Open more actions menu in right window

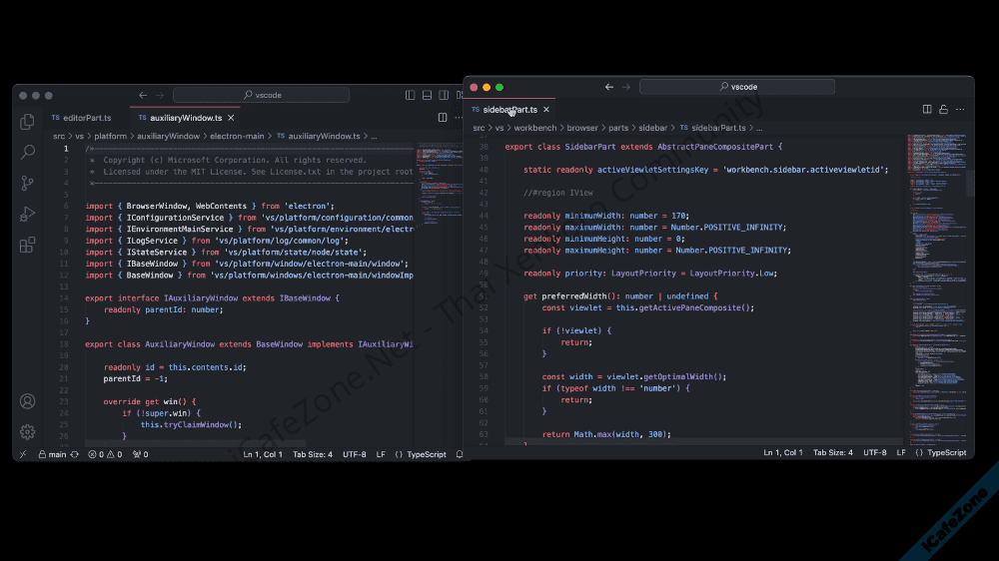click(960, 110)
